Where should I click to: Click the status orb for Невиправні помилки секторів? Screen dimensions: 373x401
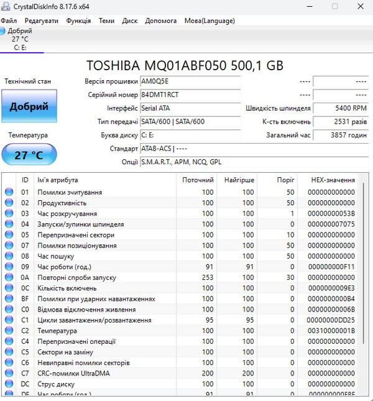click(9, 362)
